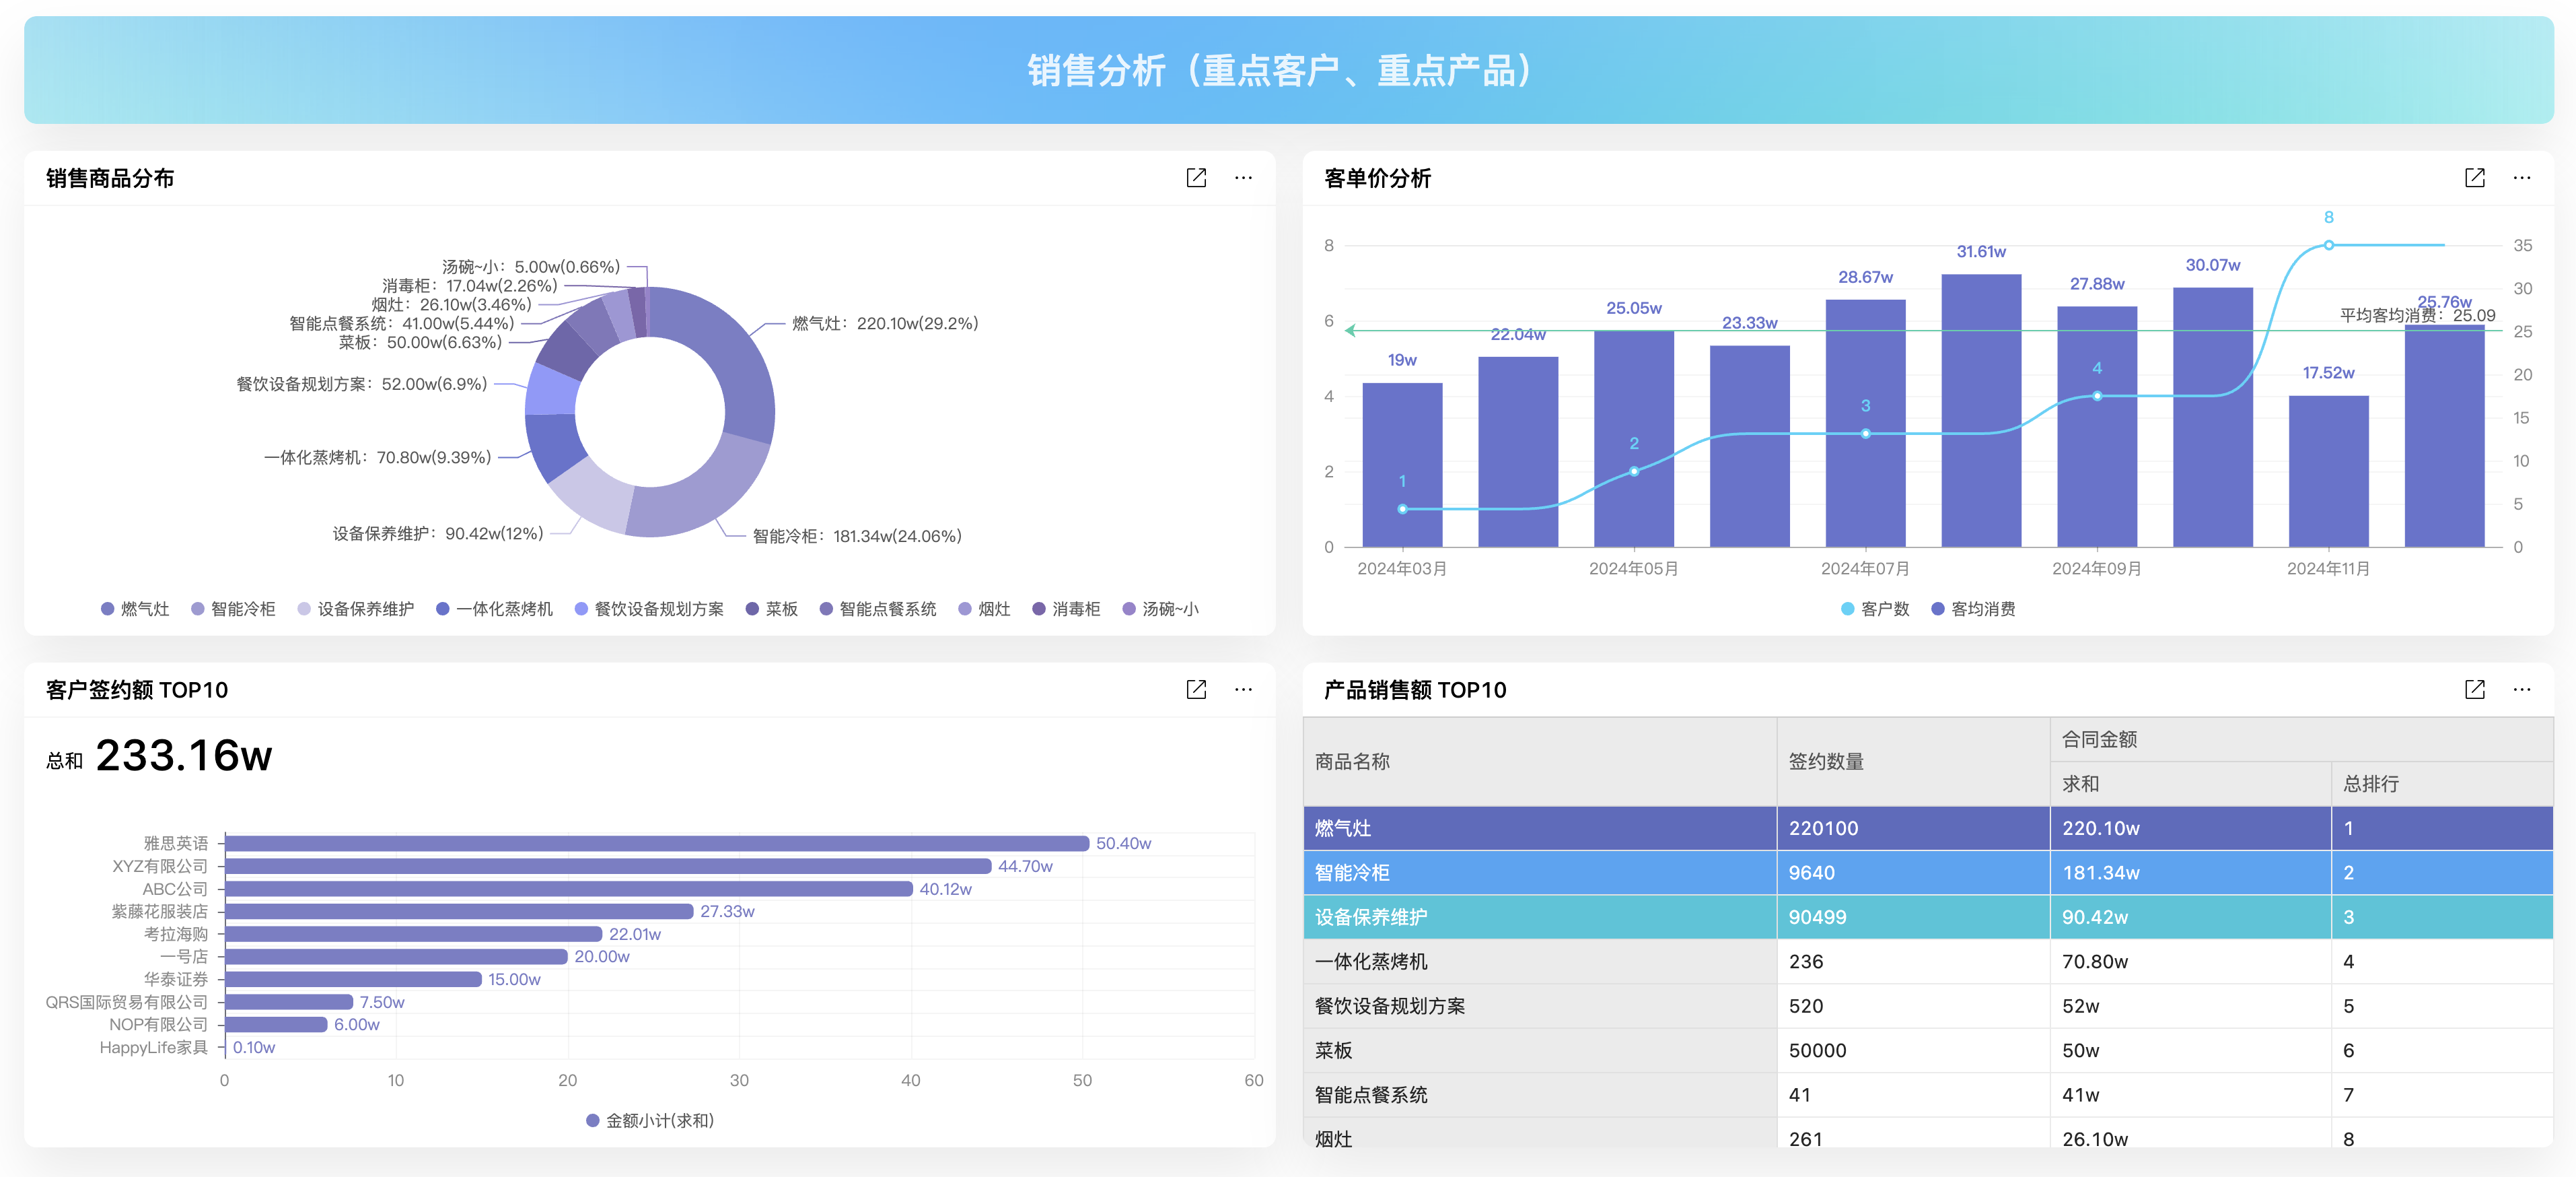2576x1177 pixels.
Task: Select the 燃气灶 table row
Action: [1928, 829]
